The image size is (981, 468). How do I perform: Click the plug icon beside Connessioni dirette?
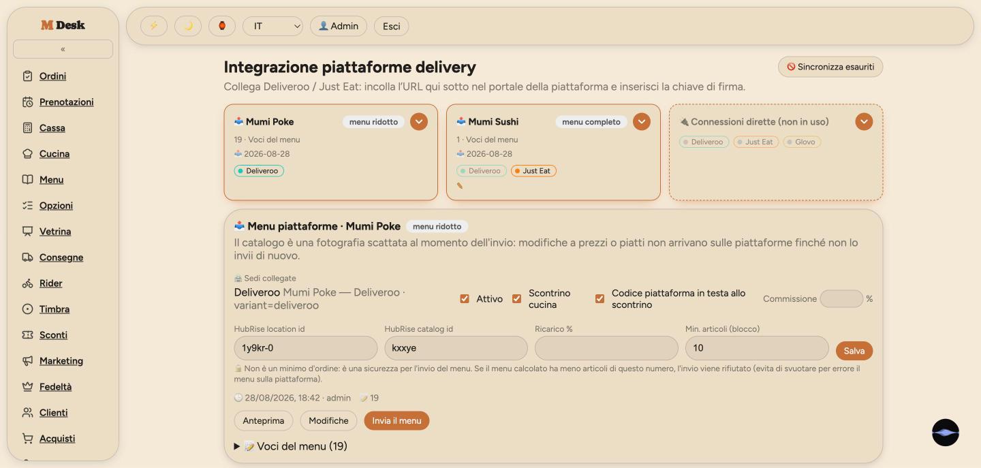[x=684, y=122]
